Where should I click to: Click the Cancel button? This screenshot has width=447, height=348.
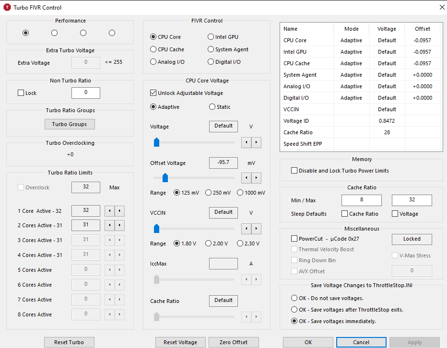point(361,342)
